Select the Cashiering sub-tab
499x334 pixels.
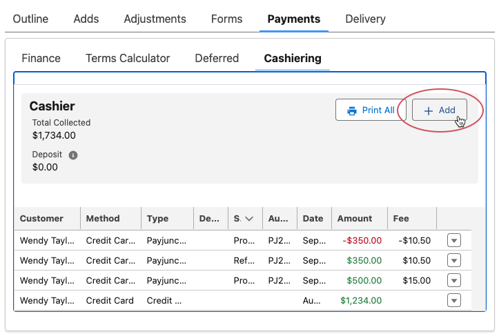(x=293, y=59)
